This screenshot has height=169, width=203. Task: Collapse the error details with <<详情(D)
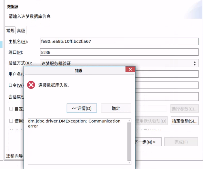[82, 108]
